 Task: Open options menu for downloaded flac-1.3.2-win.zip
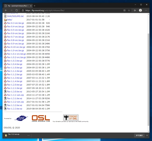pyautogui.click(x=28, y=135)
